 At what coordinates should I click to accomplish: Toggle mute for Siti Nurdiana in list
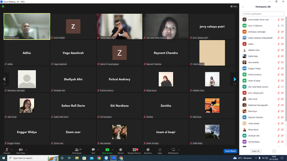click(278, 142)
